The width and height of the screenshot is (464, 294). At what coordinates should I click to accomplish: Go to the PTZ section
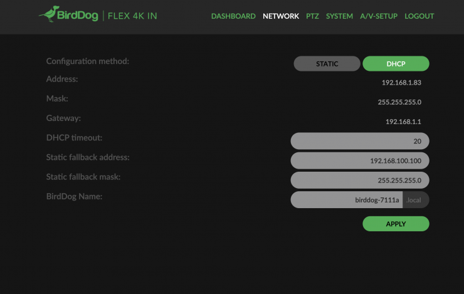click(312, 16)
